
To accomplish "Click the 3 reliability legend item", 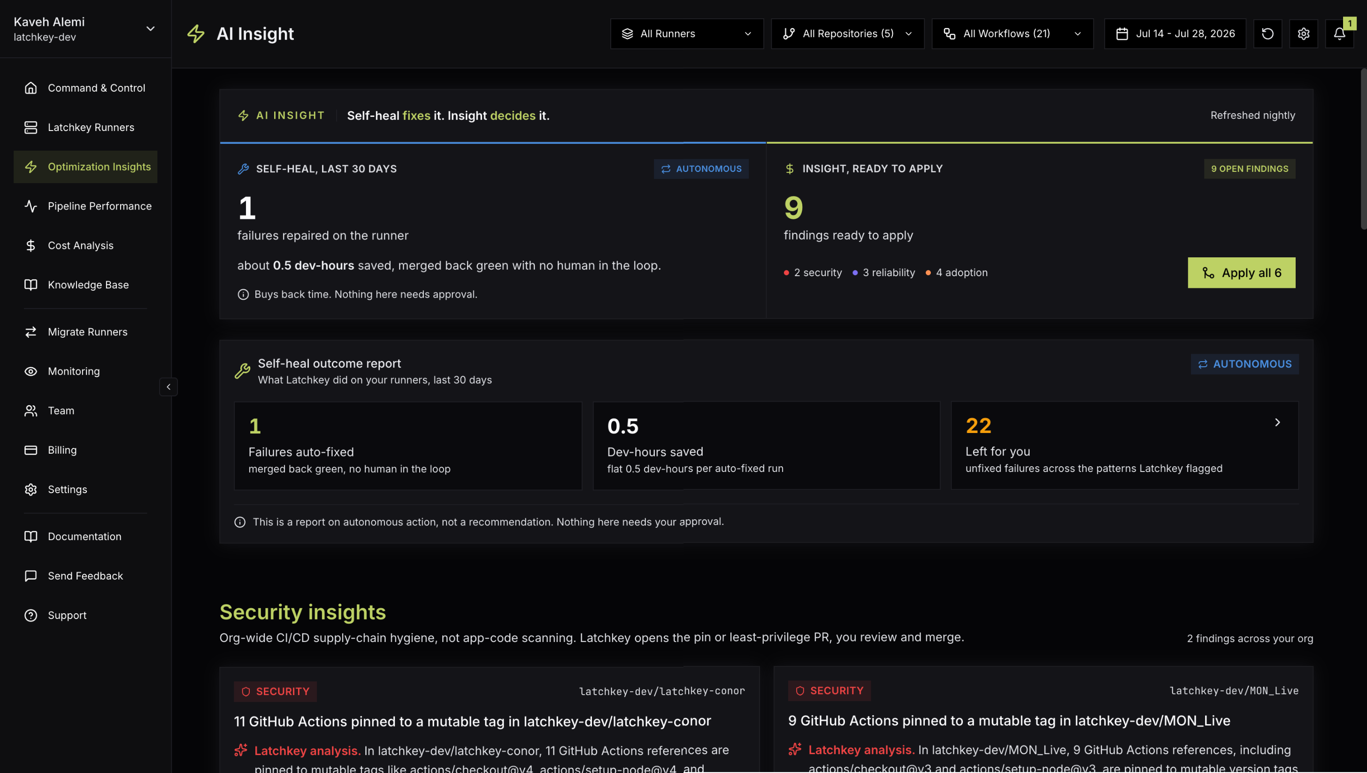I will 883,272.
